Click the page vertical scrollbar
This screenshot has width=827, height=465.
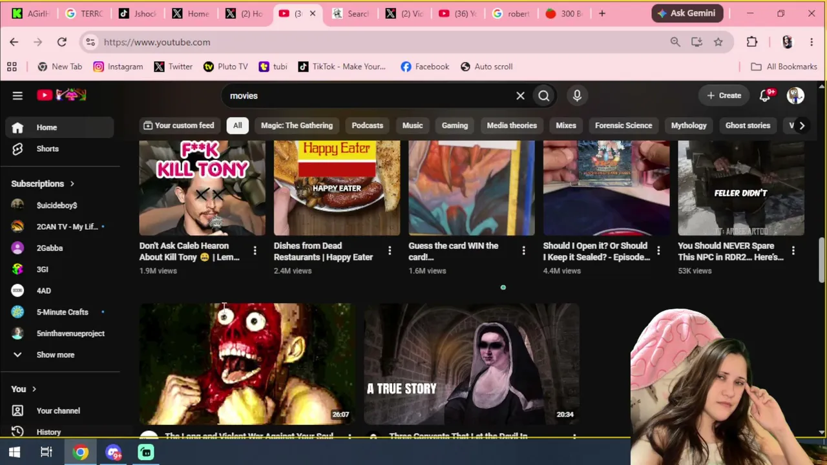[822, 260]
